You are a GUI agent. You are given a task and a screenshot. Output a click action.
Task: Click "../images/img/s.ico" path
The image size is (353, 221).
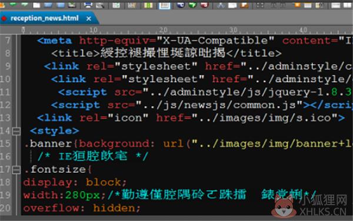[264, 118]
